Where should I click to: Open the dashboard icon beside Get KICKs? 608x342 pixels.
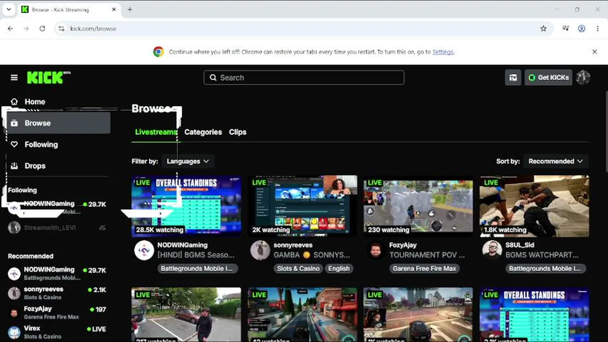tap(513, 77)
